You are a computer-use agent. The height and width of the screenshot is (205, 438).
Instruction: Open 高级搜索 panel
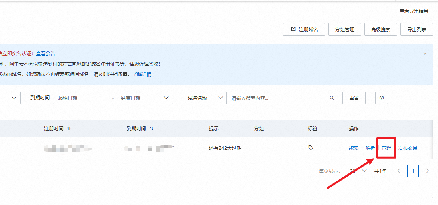(380, 29)
